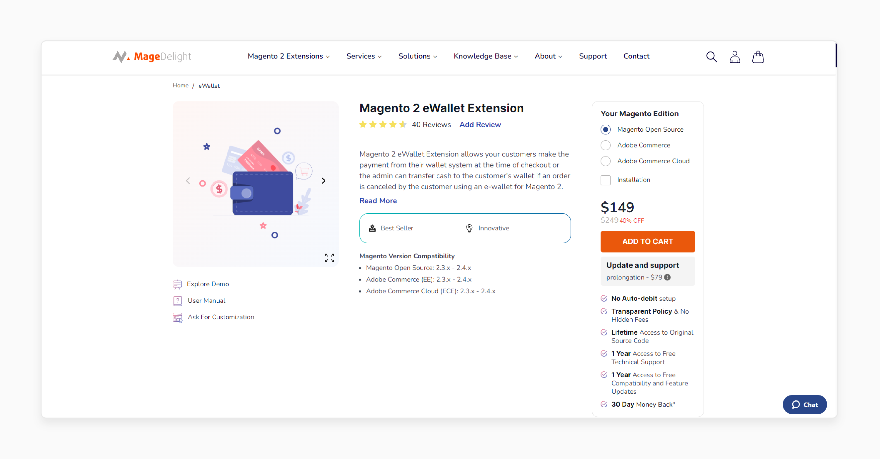The height and width of the screenshot is (459, 880).
Task: Click Magento Open Source: 2.3.x - 2.4.x text
Action: (418, 268)
